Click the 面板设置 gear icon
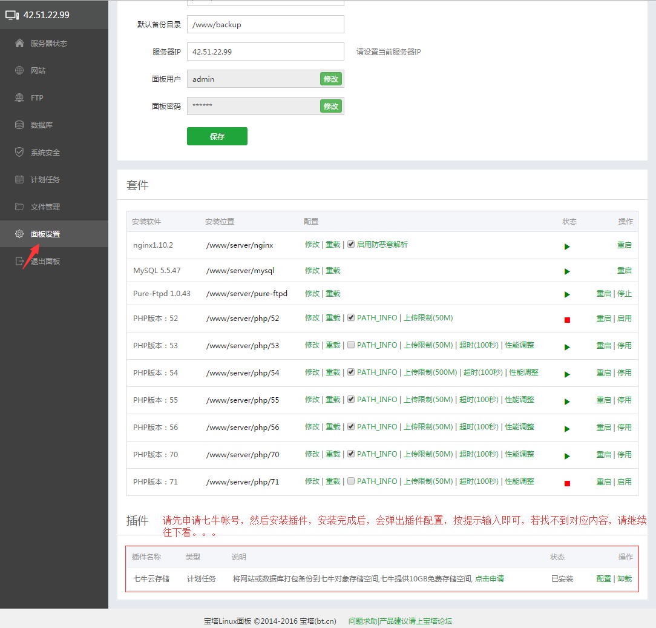The width and height of the screenshot is (656, 628). (19, 234)
